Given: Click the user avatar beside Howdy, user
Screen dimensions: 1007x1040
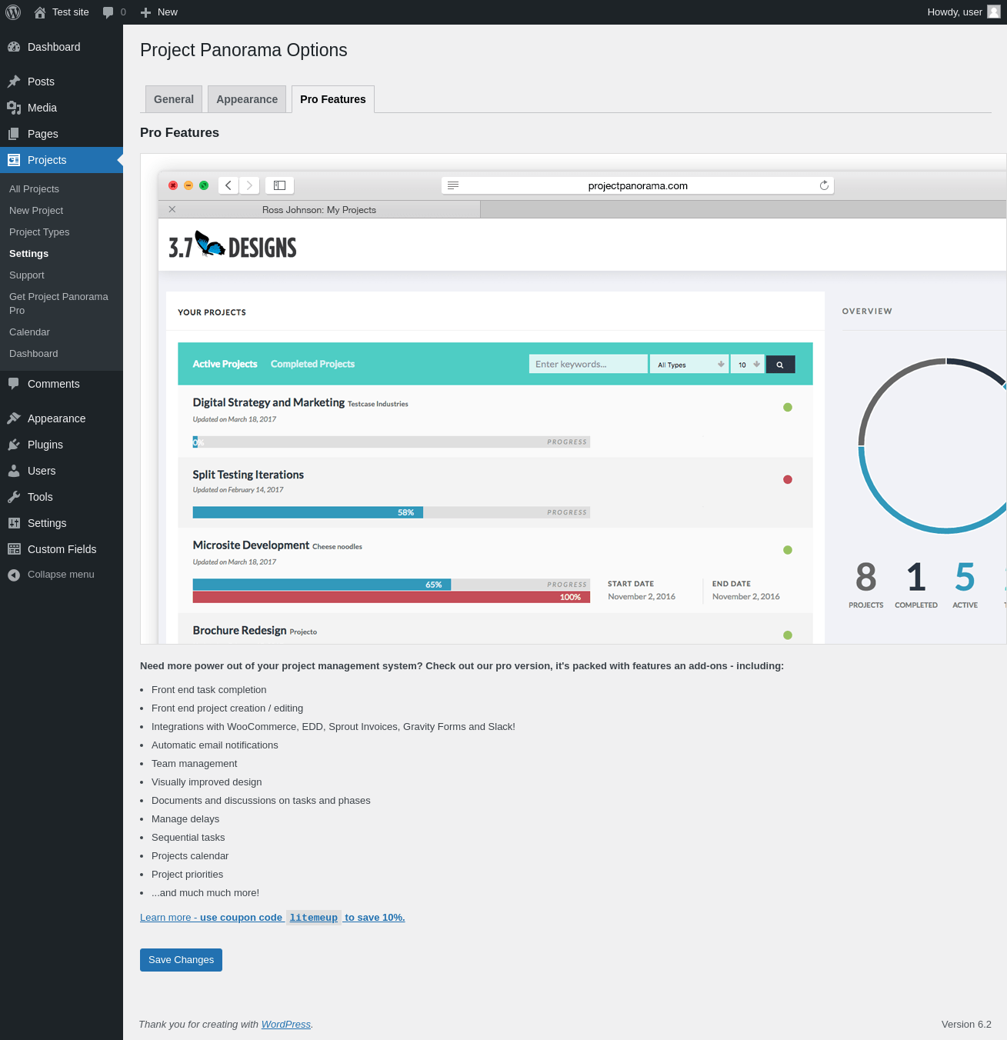Looking at the screenshot, I should pos(994,12).
